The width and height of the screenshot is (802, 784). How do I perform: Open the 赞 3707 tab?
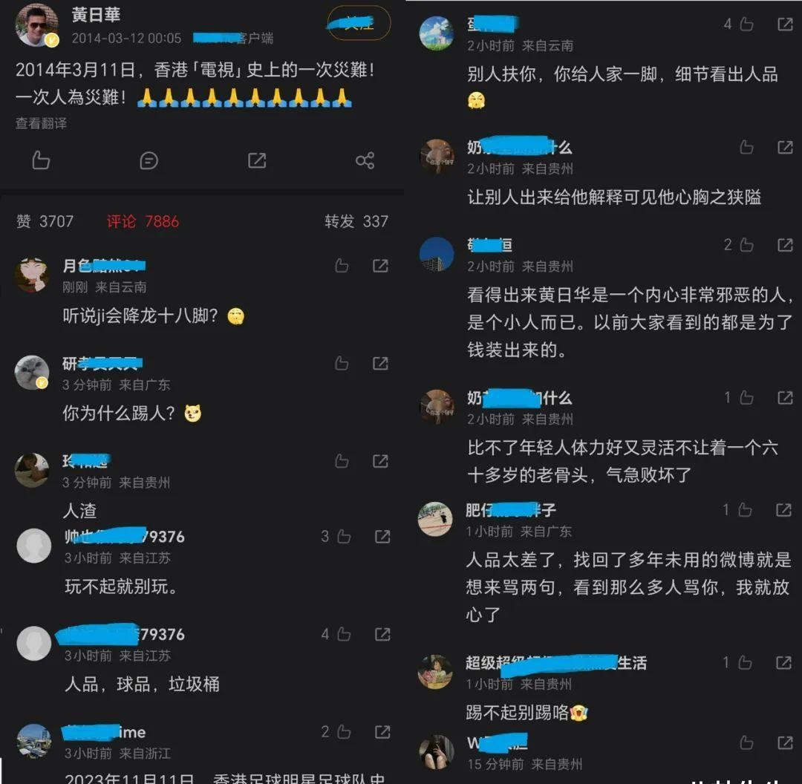pos(45,221)
